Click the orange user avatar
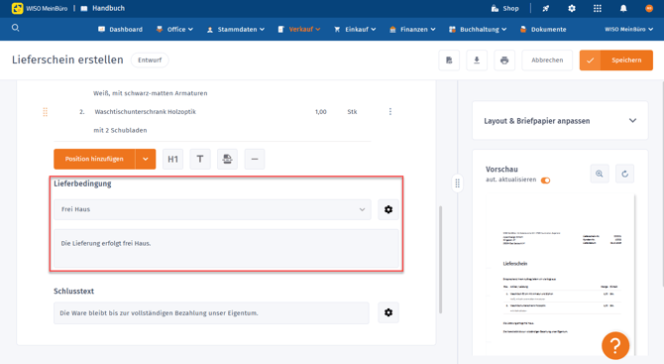The width and height of the screenshot is (664, 364). pyautogui.click(x=649, y=8)
